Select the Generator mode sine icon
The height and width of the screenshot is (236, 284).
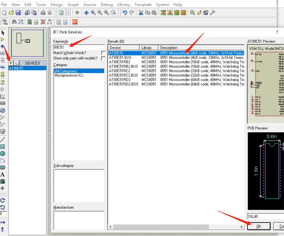point(3,110)
